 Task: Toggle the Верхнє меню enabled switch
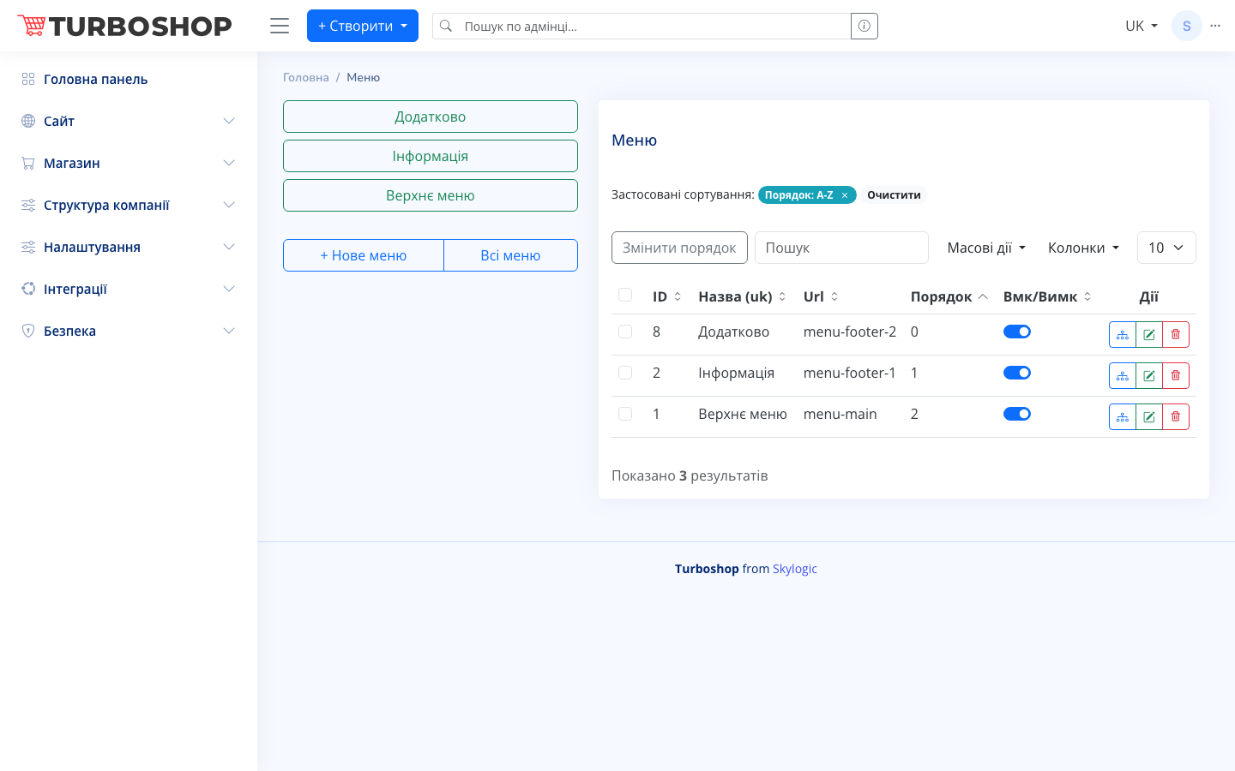pos(1017,414)
